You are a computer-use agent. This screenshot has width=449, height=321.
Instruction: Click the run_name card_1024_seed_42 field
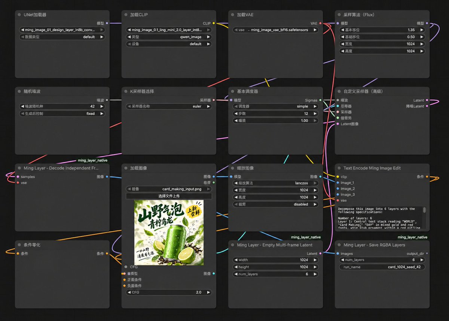coord(382,267)
